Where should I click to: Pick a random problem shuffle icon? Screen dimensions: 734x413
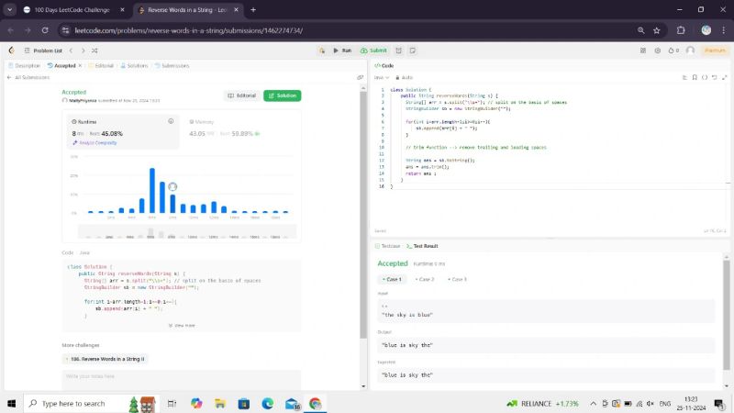[x=95, y=50]
